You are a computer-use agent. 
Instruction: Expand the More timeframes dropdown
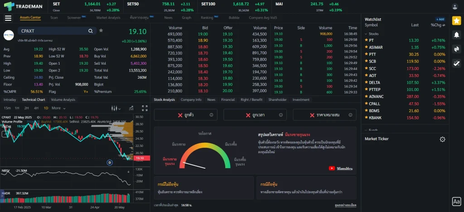pos(58,108)
